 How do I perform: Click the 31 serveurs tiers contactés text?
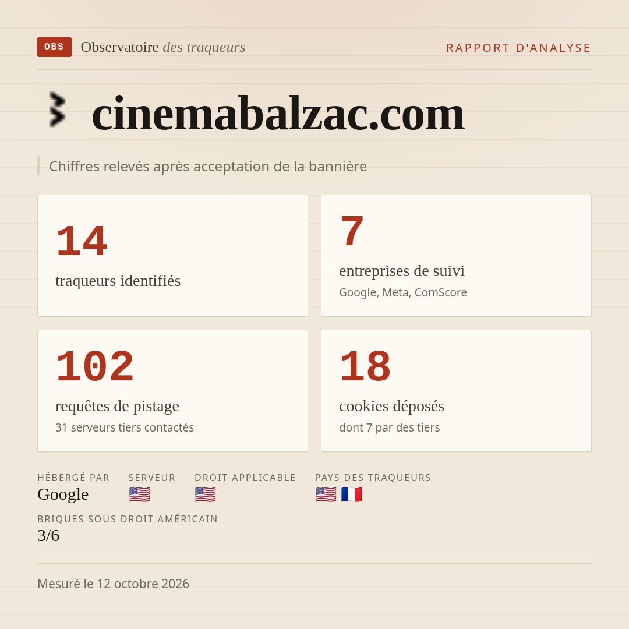tap(125, 427)
